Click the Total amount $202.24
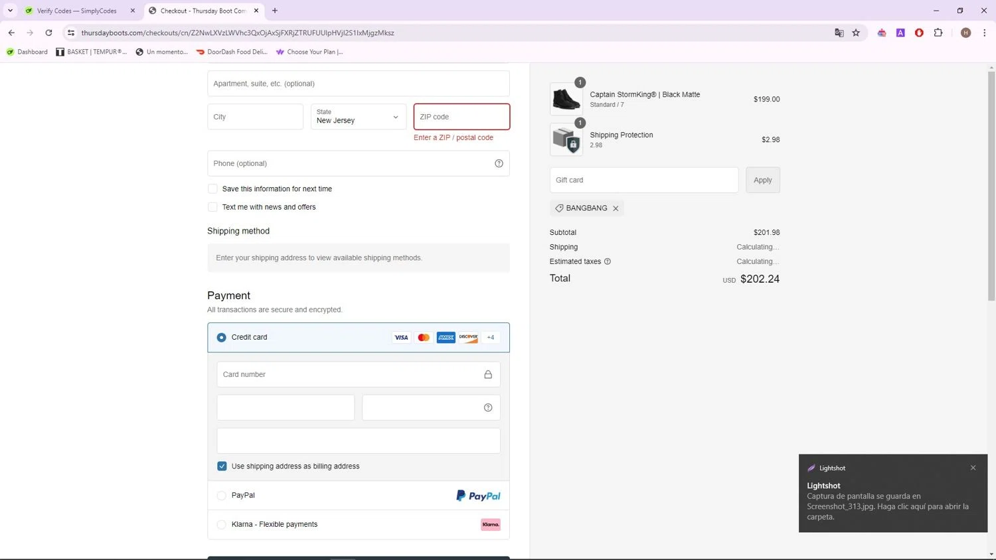Screen dimensions: 996x560 760,279
